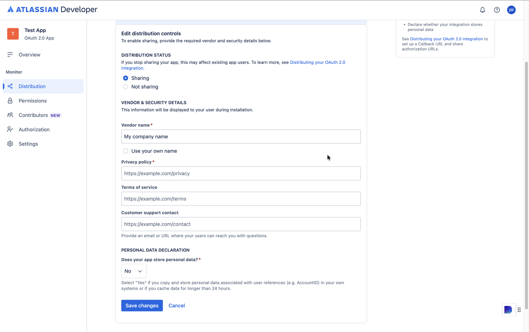Click the widget drag handle dots
The height and width of the screenshot is (332, 529).
click(x=519, y=310)
